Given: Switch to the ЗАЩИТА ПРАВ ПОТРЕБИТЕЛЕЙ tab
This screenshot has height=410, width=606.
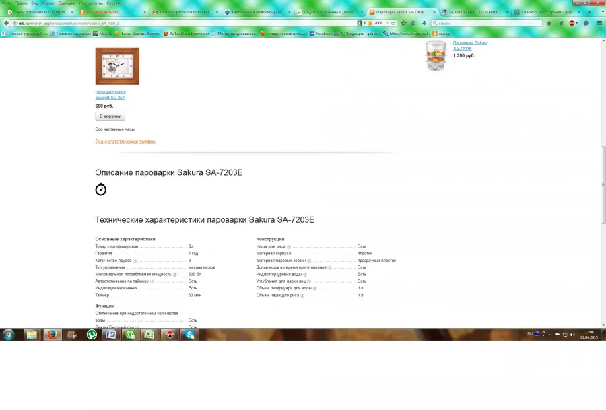Looking at the screenshot, I should (x=475, y=12).
